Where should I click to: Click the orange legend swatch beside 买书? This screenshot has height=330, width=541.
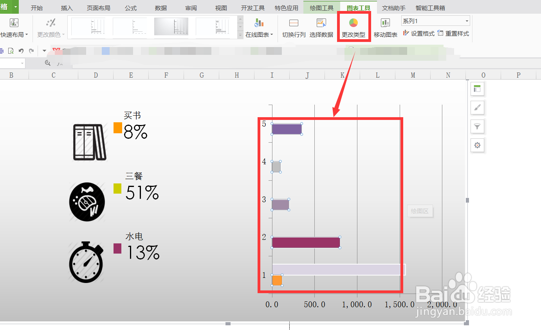coord(117,128)
